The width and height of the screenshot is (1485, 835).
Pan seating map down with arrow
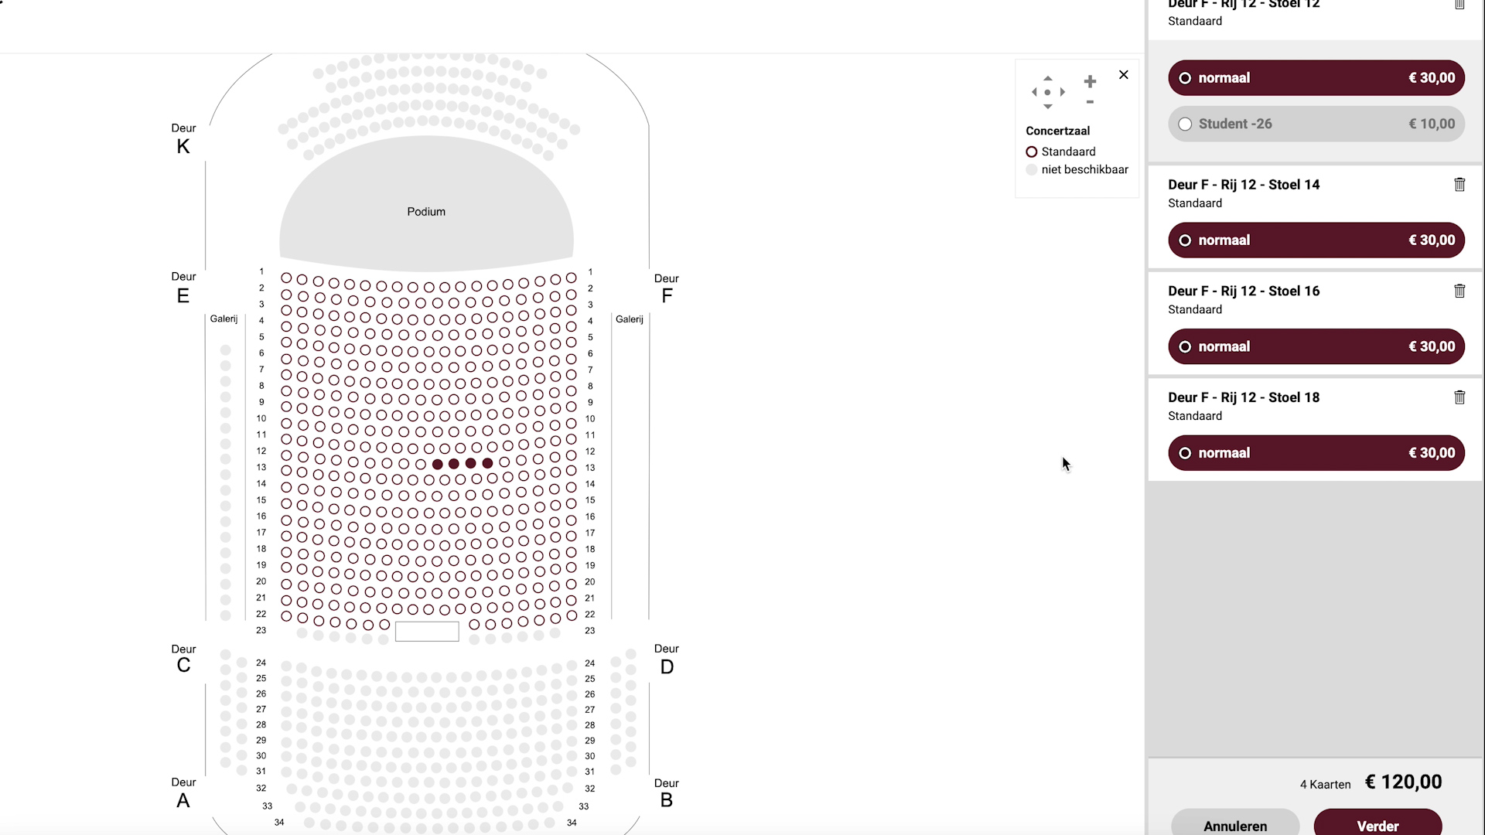click(x=1048, y=107)
